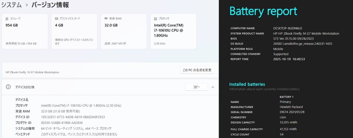Collapse the デバイスの仕様 section chevron

[x=213, y=87]
